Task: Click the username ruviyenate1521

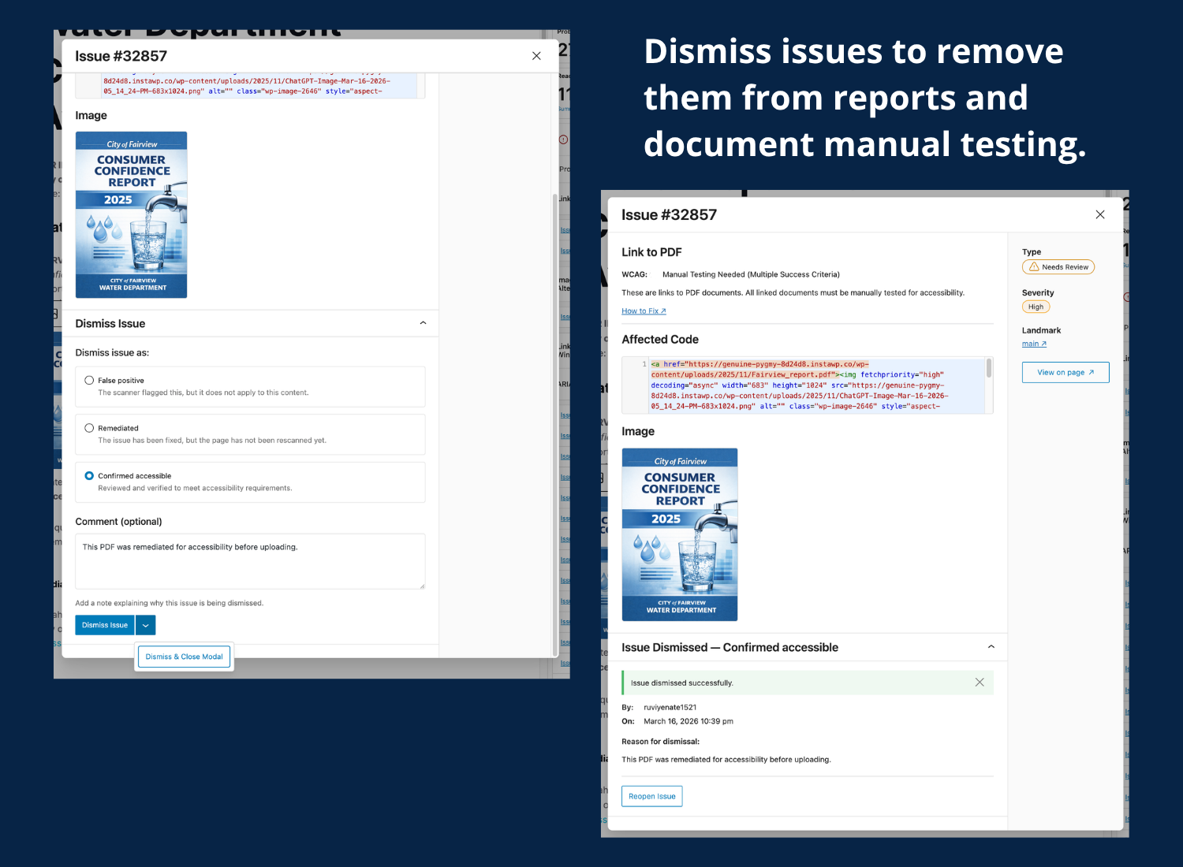Action: pos(670,708)
